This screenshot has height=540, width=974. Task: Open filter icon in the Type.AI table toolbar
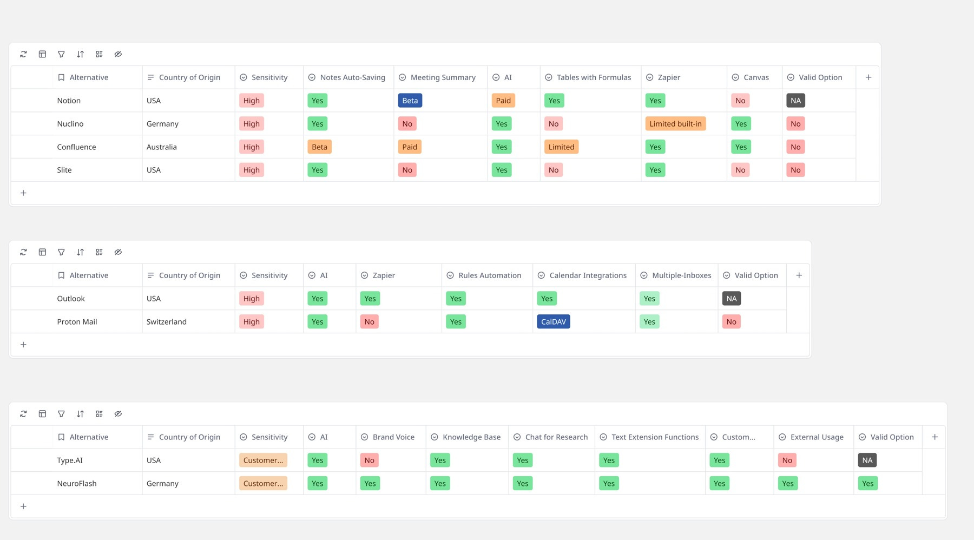coord(61,414)
